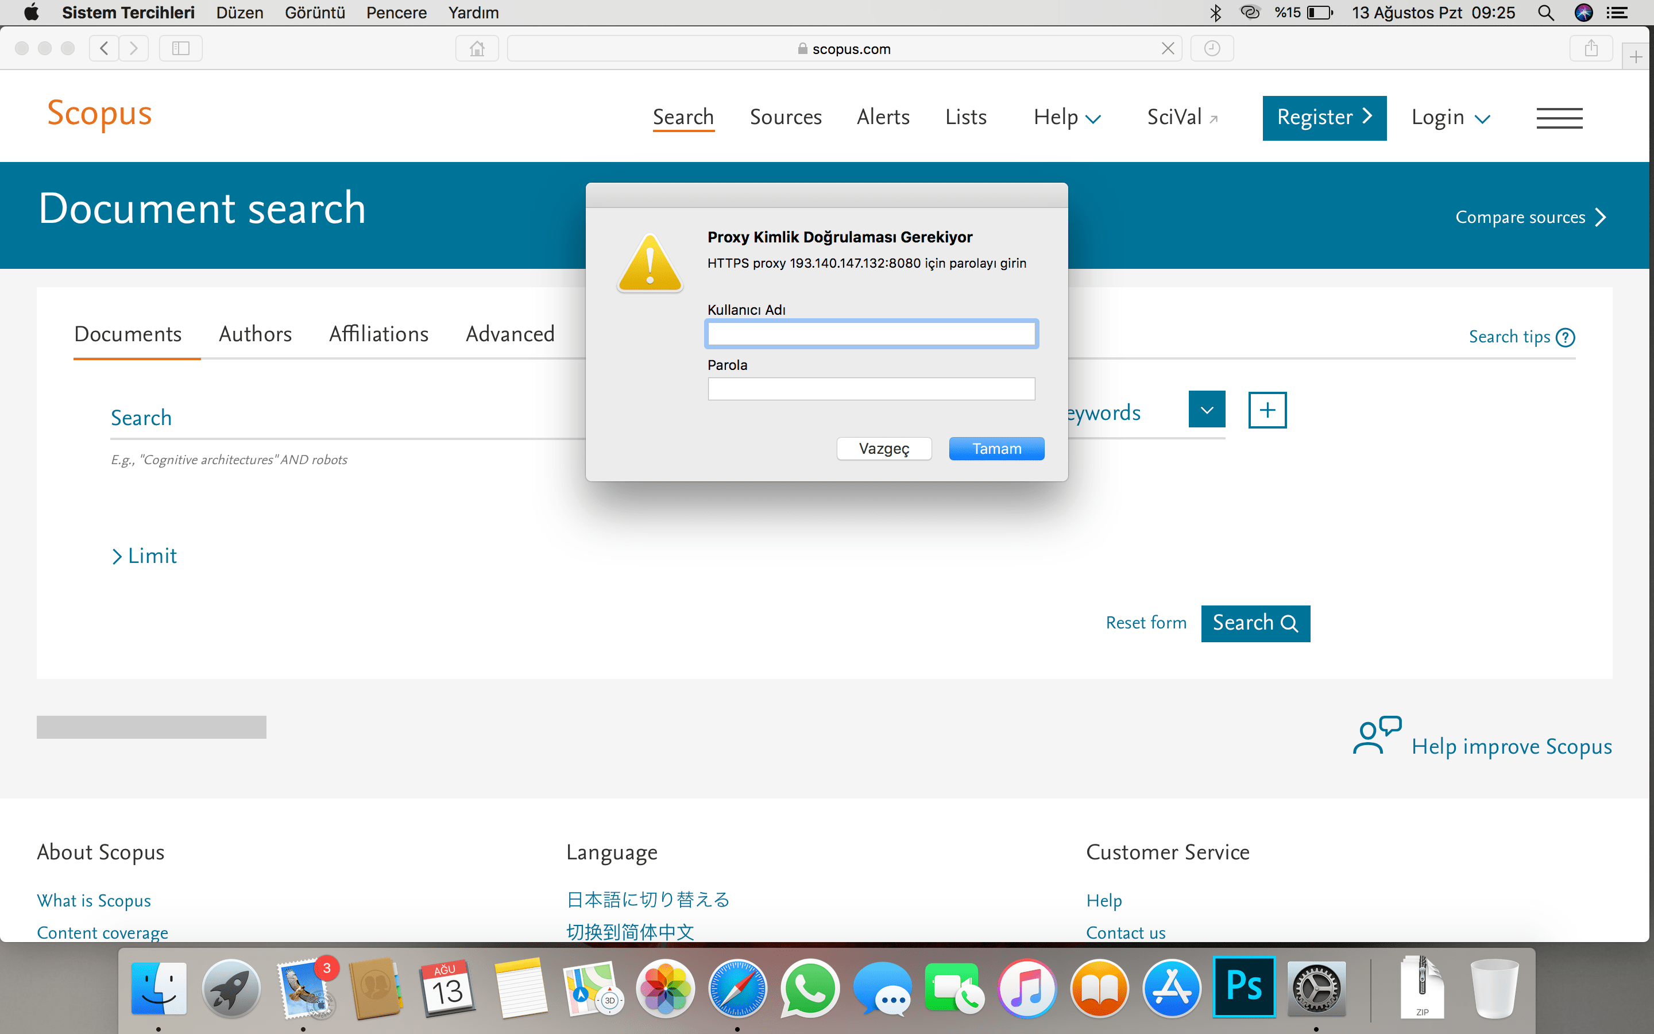Open Safari from the Dock

[737, 988]
